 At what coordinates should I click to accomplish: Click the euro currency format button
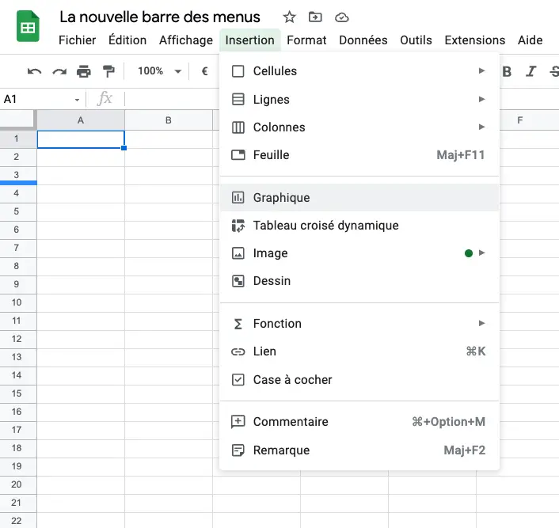(204, 71)
